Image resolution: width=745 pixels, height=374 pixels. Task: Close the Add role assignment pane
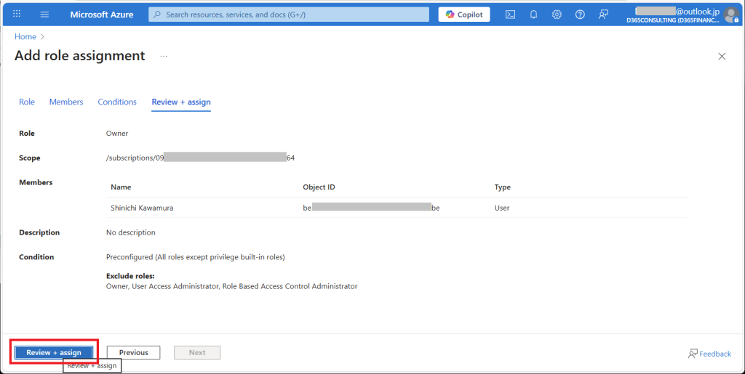722,56
